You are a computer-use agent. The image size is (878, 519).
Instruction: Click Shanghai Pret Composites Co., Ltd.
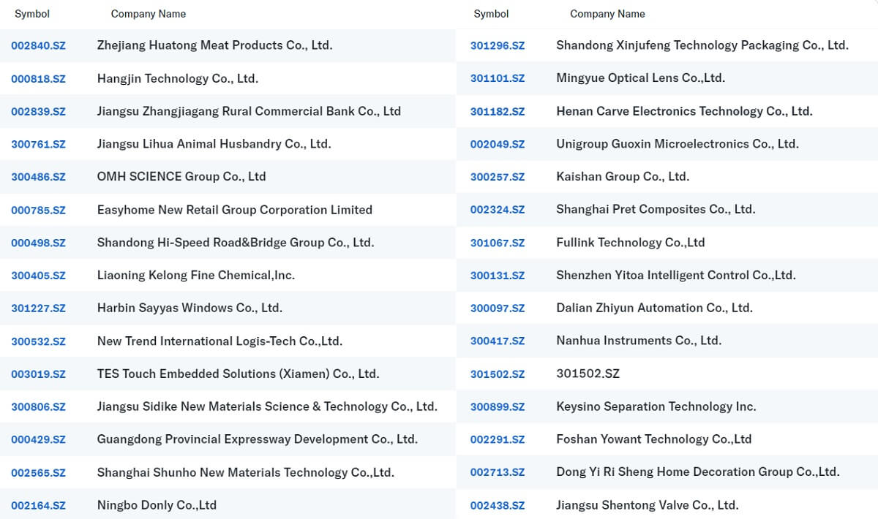(656, 209)
